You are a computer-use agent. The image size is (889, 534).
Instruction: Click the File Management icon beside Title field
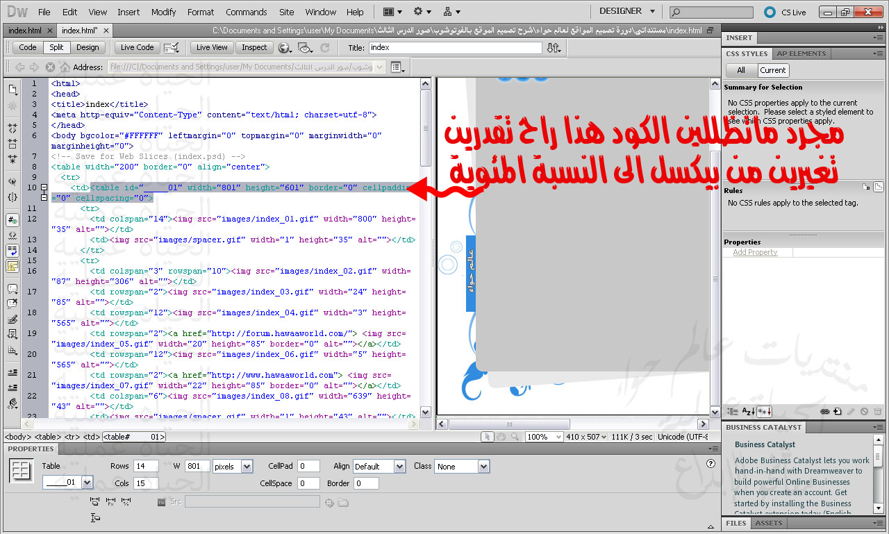pyautogui.click(x=554, y=48)
